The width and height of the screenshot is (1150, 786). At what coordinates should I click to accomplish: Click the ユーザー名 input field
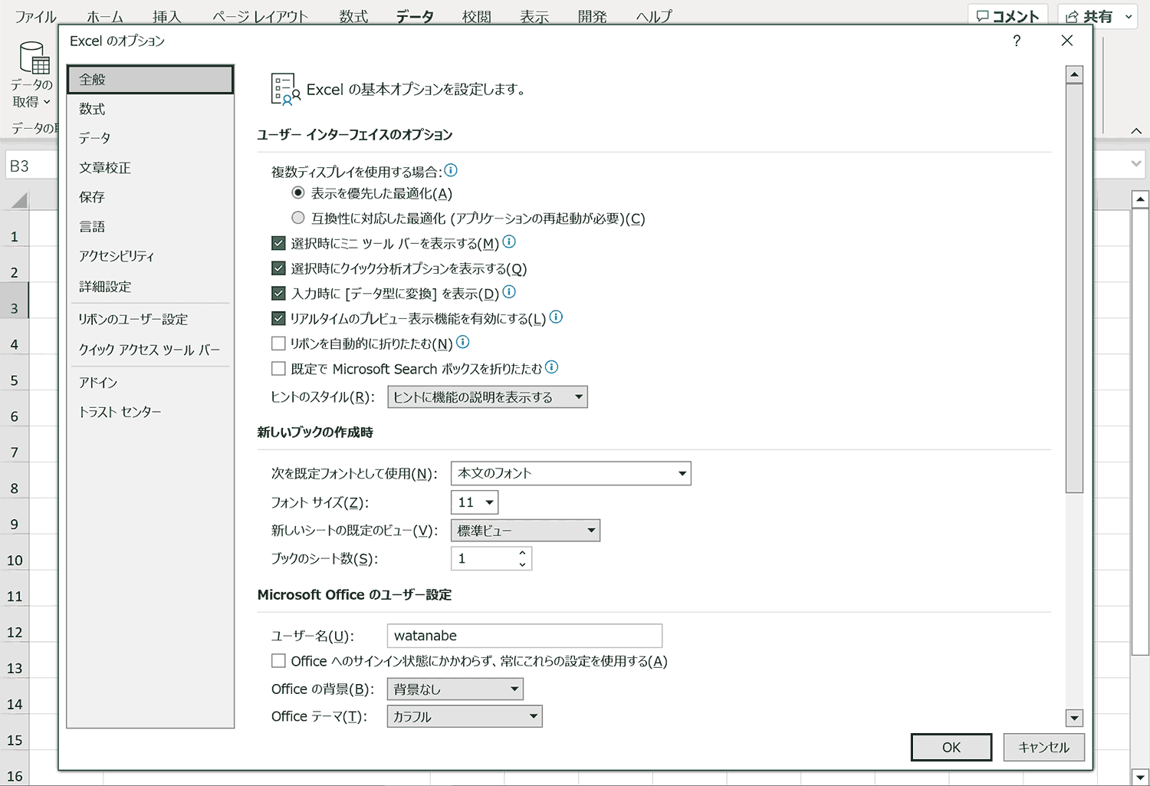(x=524, y=636)
